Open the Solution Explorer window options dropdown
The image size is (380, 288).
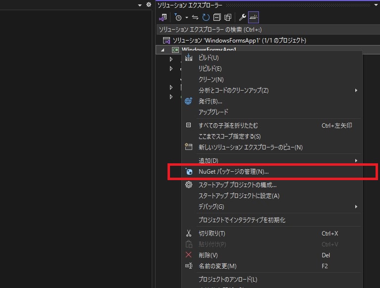376,5
